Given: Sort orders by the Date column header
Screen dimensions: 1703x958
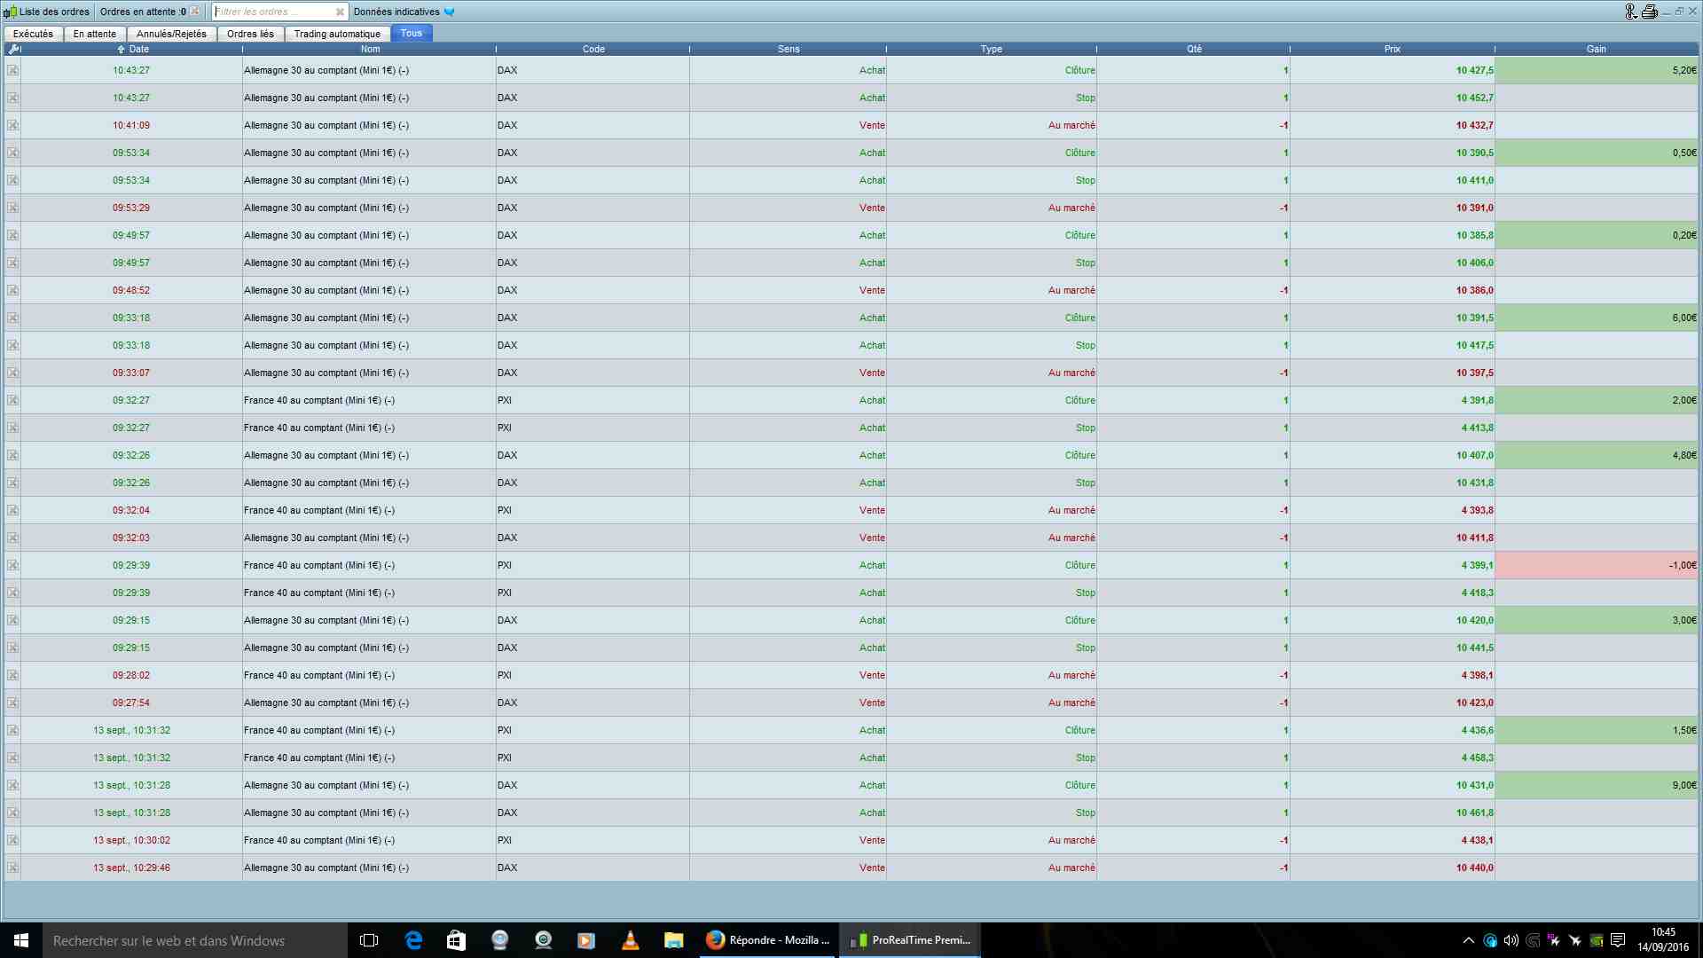Looking at the screenshot, I should click(x=138, y=49).
